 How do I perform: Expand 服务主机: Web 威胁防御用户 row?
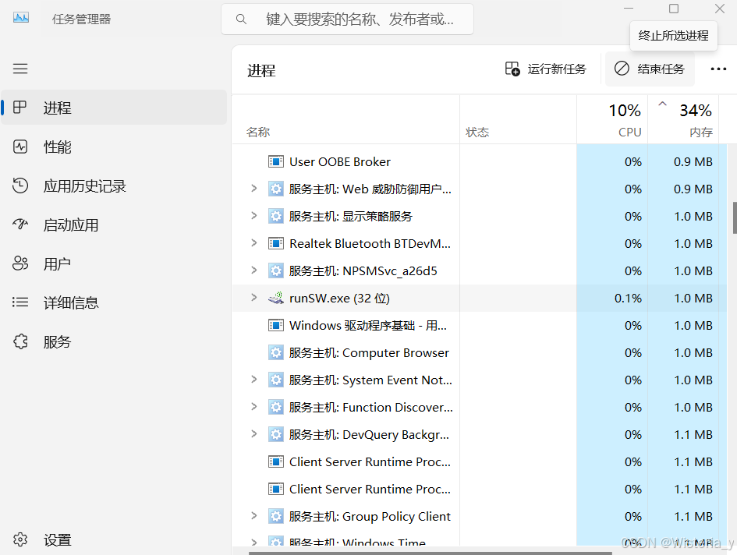point(253,189)
